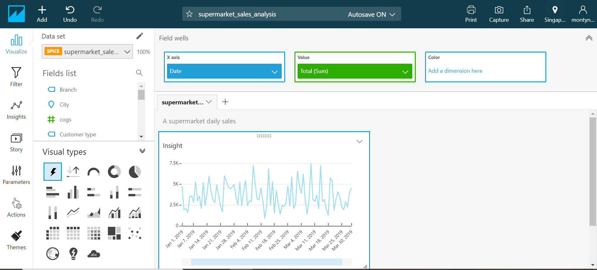Select the area chart visual type

click(x=94, y=213)
